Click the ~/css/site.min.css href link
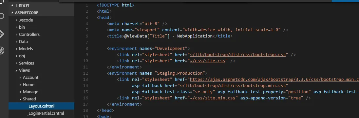The width and height of the screenshot is (359, 118). (213, 98)
